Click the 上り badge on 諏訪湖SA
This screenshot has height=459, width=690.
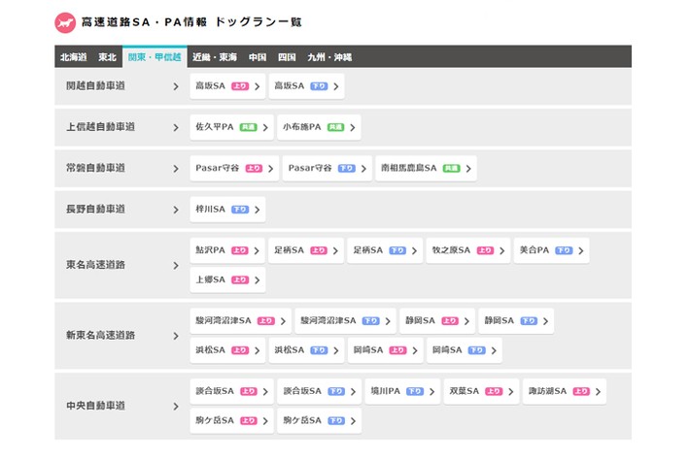coord(581,392)
